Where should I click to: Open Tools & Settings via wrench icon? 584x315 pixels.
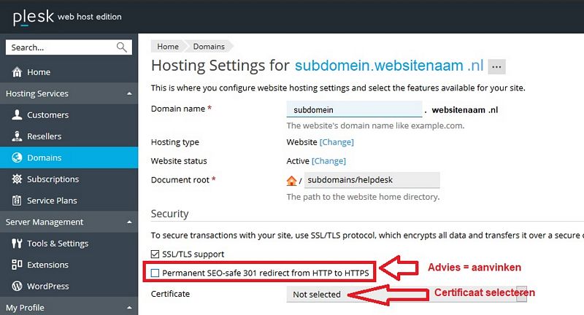(x=17, y=244)
